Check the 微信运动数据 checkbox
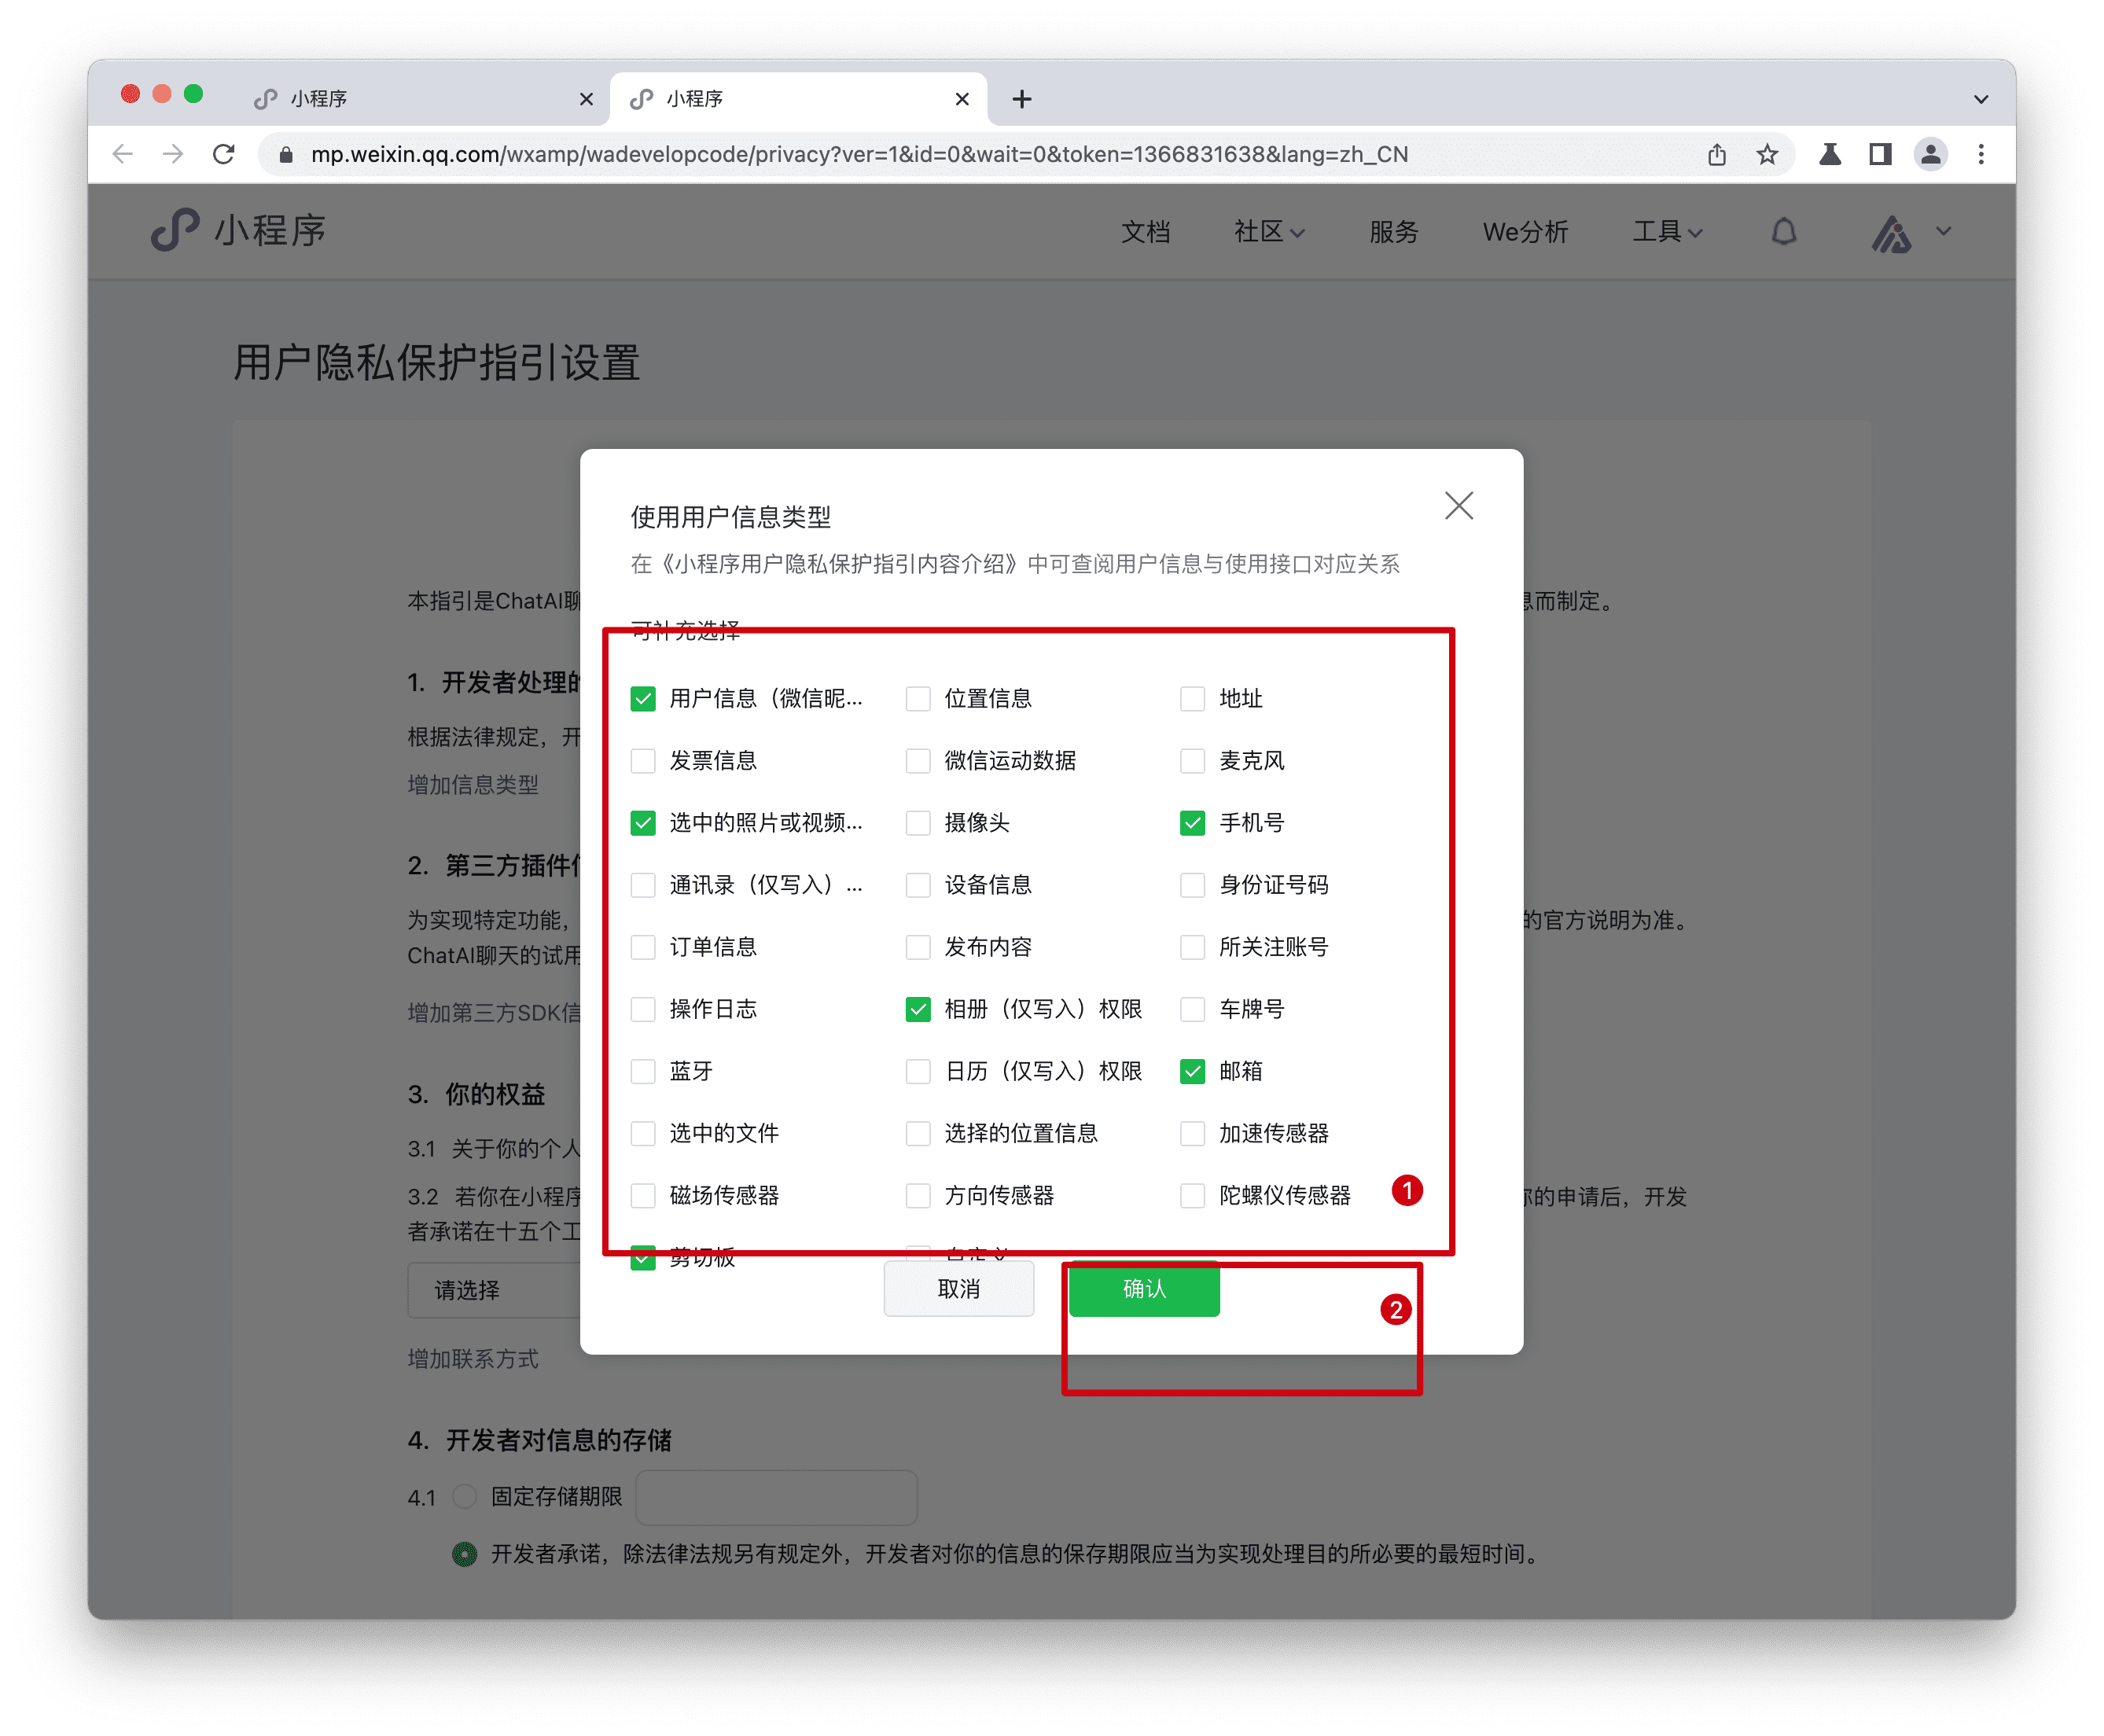The image size is (2104, 1736). coord(918,760)
